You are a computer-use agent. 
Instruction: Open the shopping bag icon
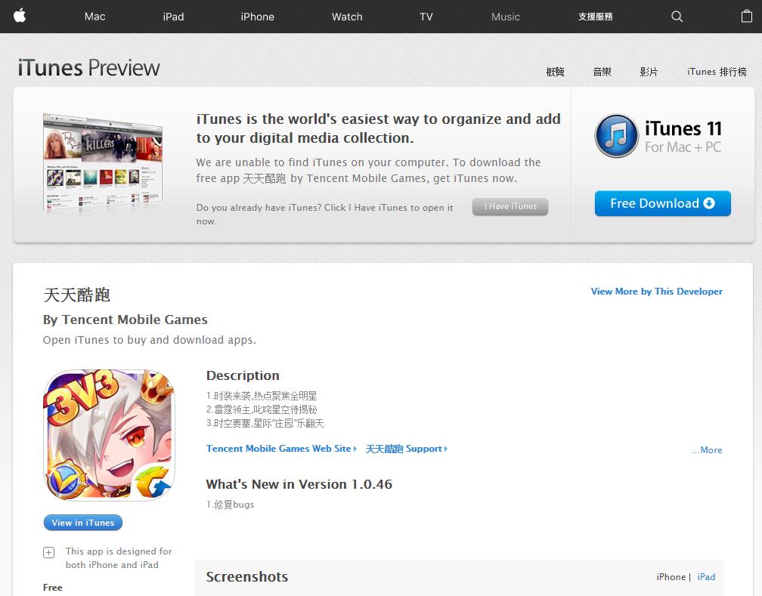click(746, 17)
